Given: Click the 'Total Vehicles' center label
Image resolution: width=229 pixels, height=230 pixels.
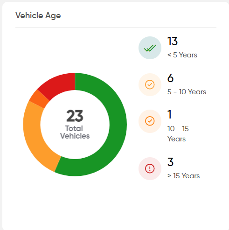Looking at the screenshot, I should coord(75,132).
